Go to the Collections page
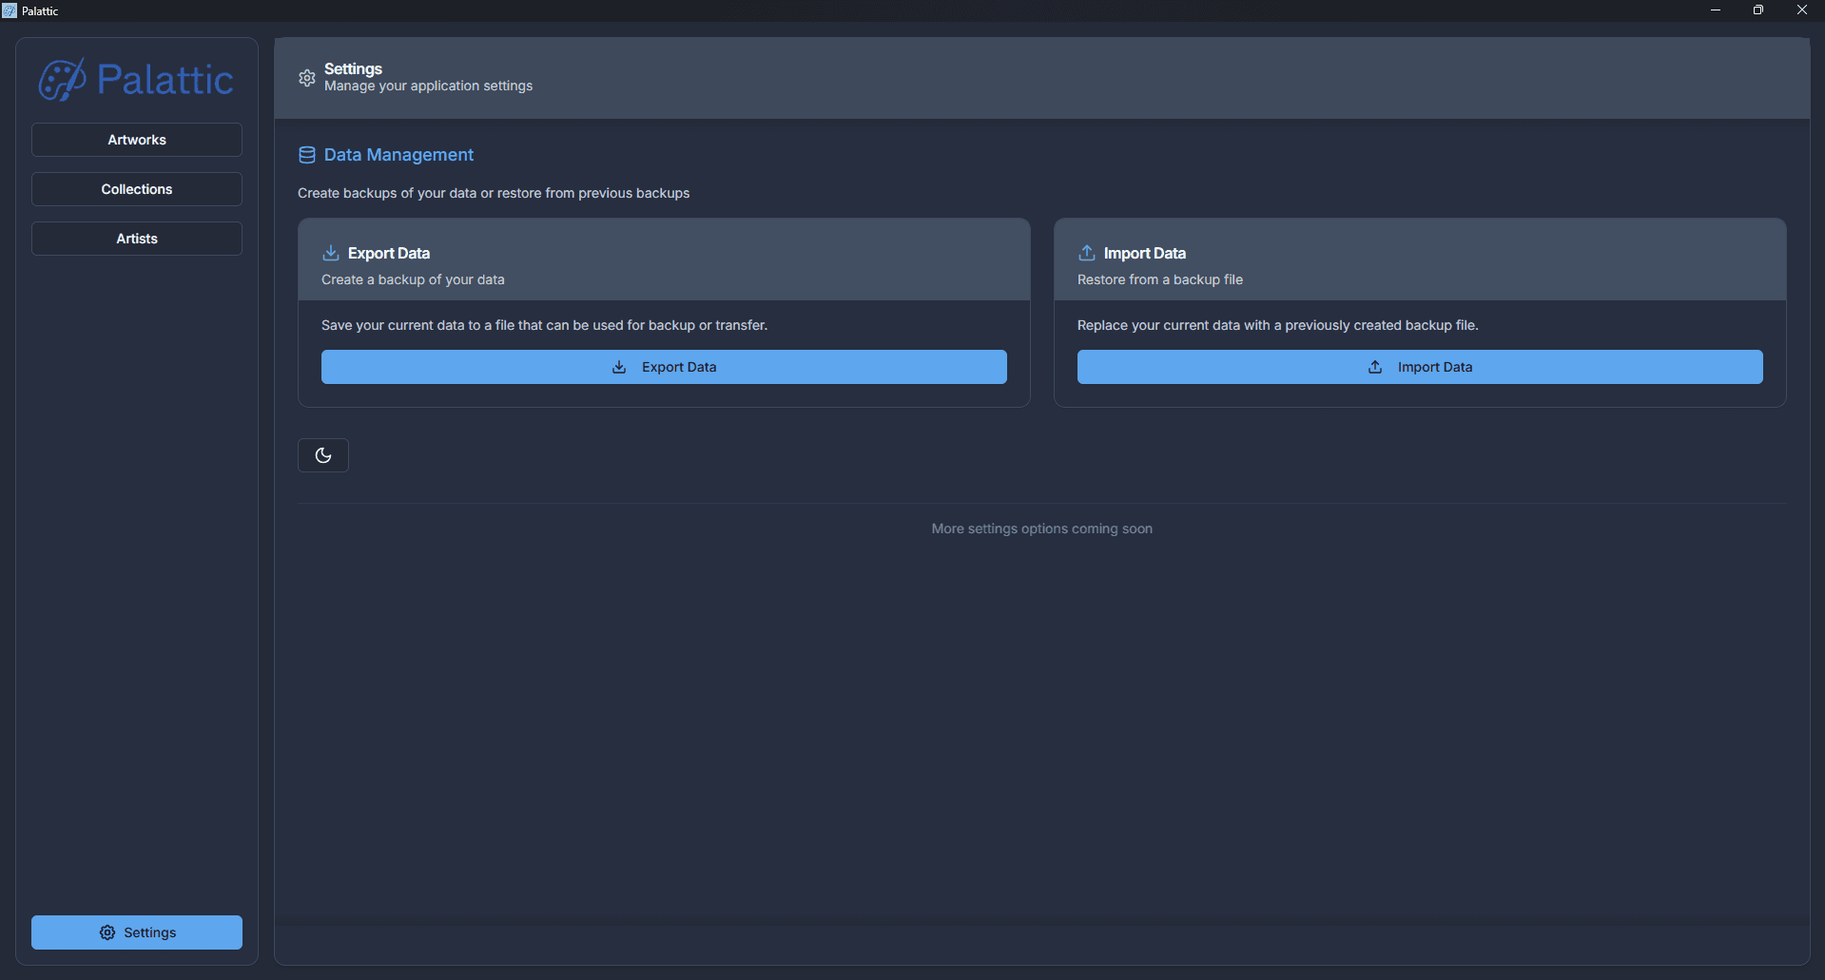Viewport: 1825px width, 980px height. pos(137,189)
